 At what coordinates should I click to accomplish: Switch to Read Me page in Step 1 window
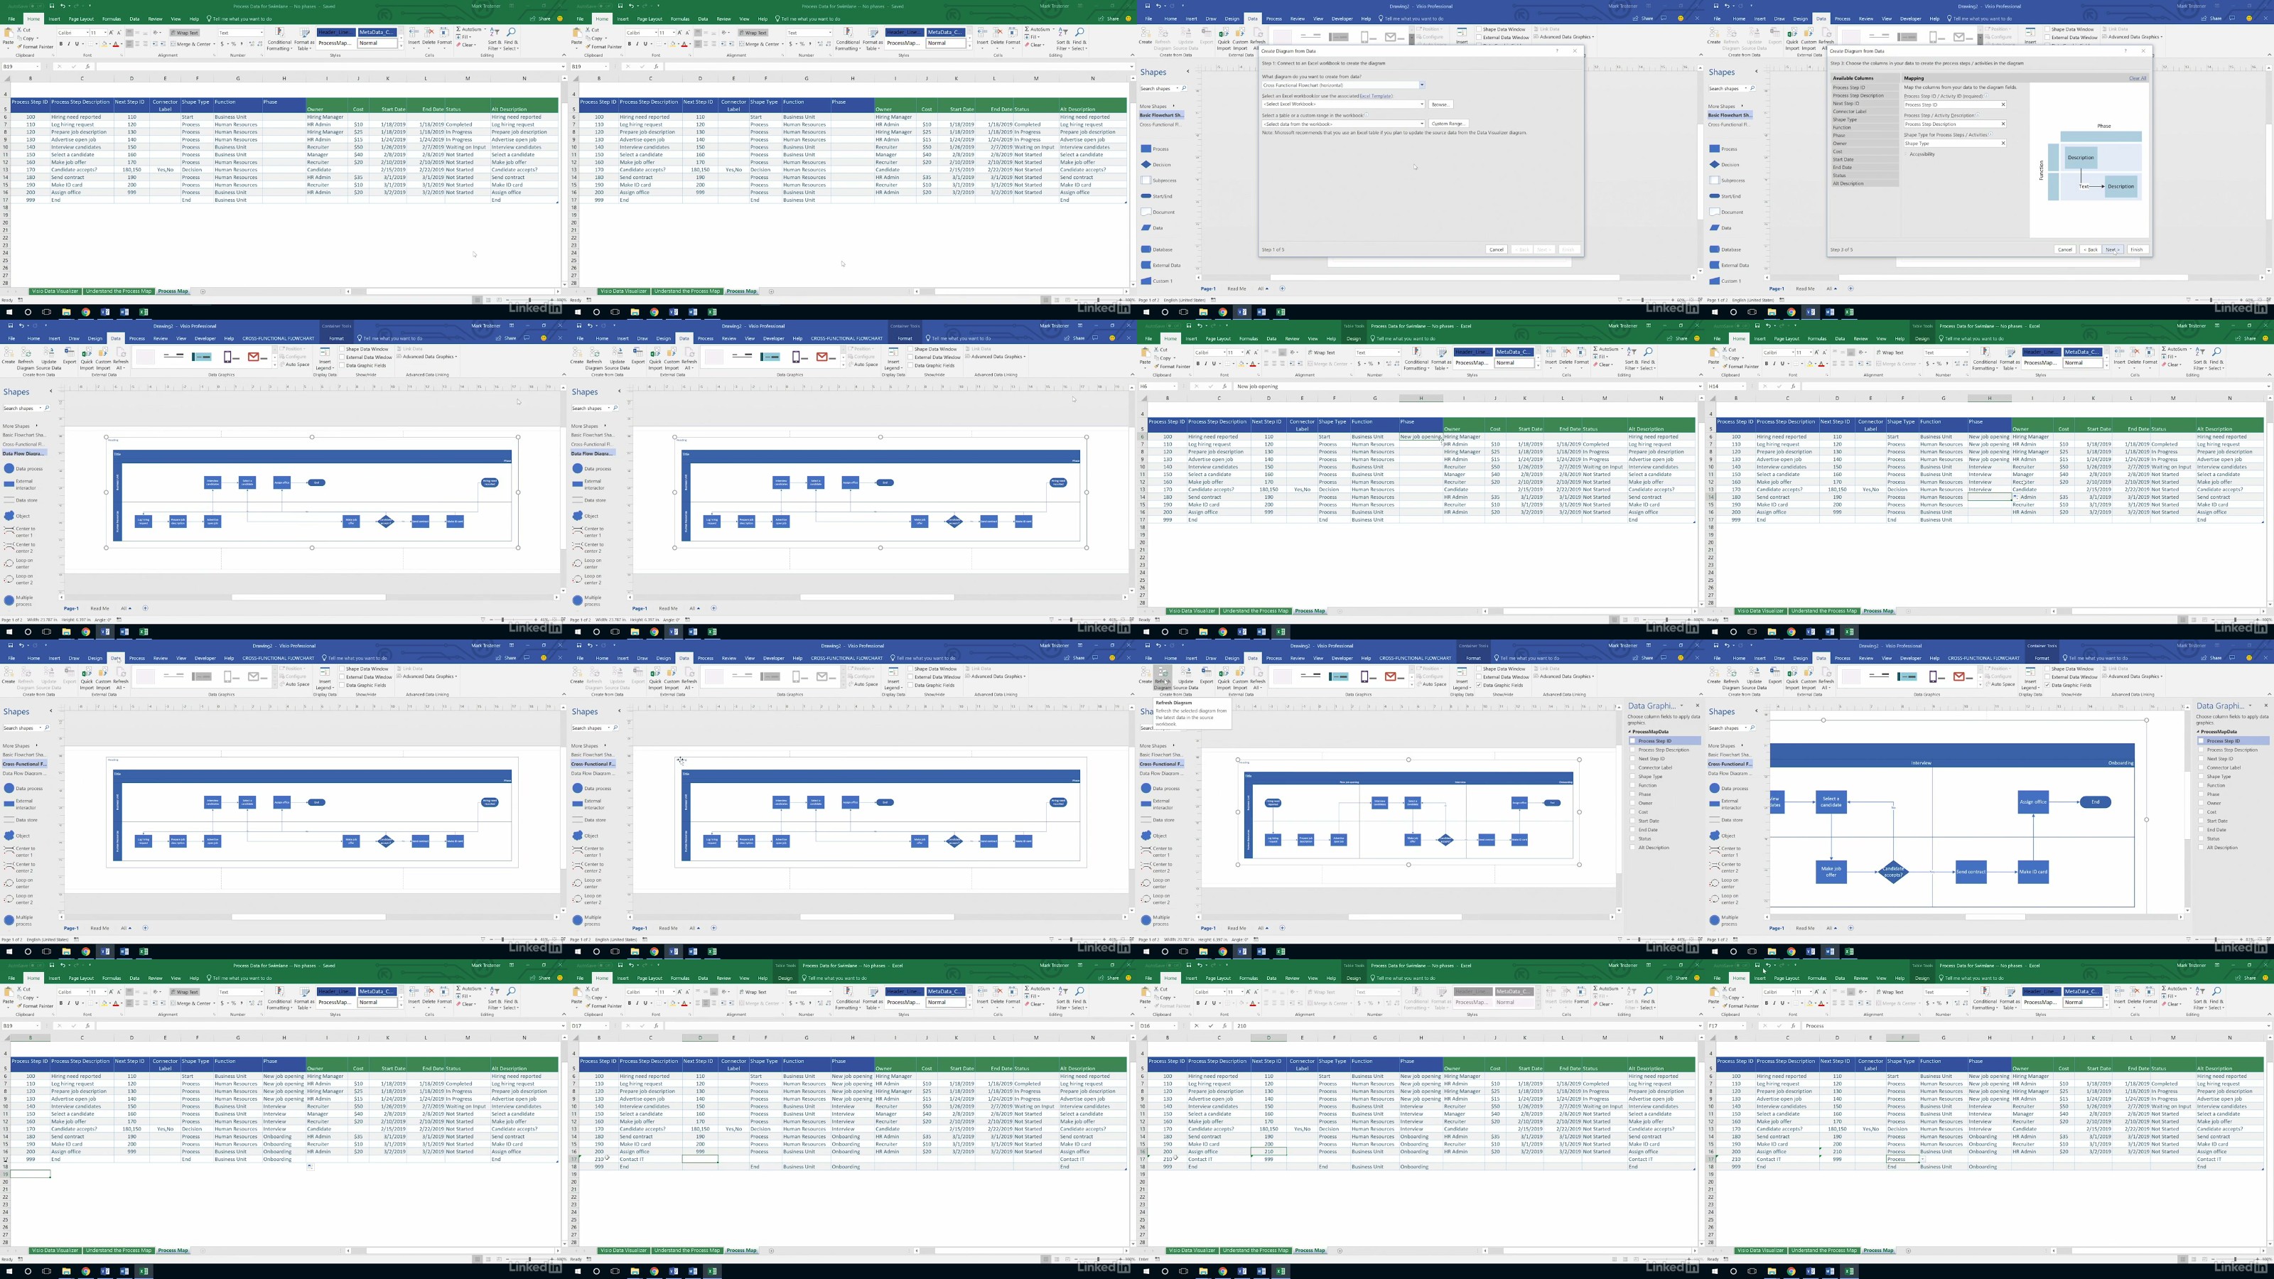(x=1236, y=288)
